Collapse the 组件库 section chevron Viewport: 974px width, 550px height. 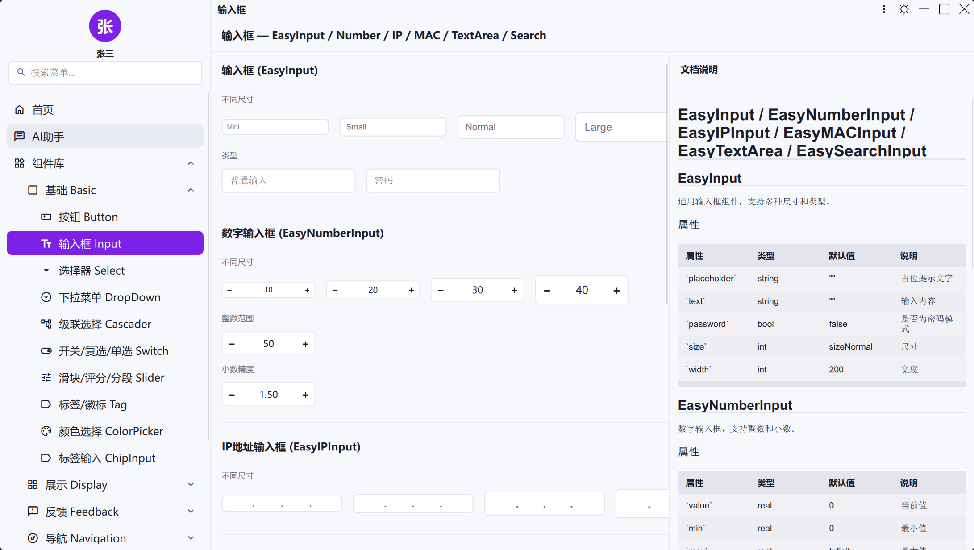(x=191, y=163)
